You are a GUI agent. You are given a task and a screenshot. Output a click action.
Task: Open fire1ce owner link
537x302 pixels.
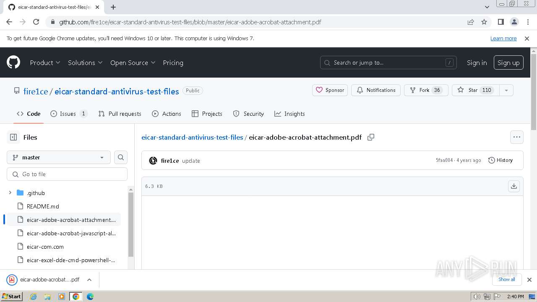[36, 91]
